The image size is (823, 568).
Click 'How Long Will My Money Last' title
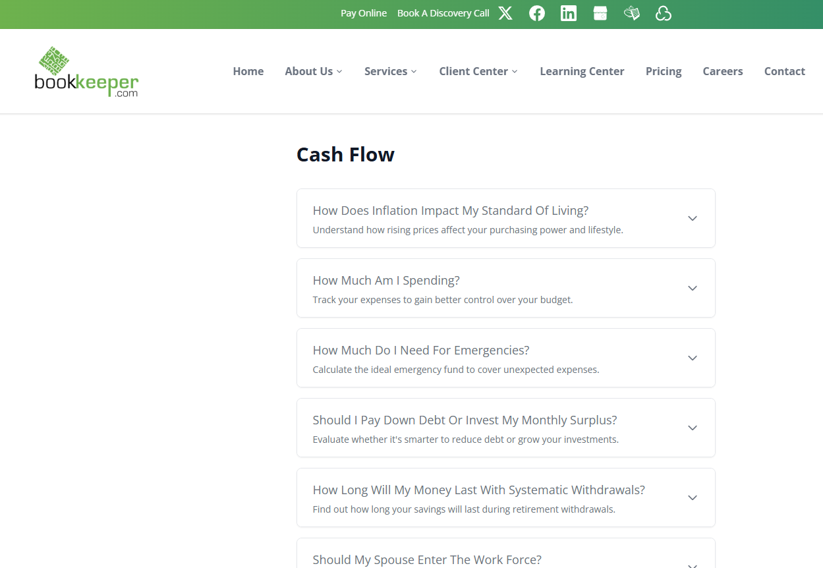[479, 490]
